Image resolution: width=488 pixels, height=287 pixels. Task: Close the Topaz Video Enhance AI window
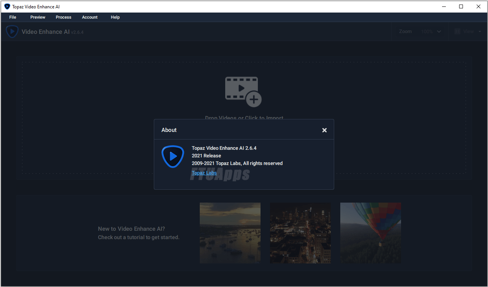click(479, 6)
